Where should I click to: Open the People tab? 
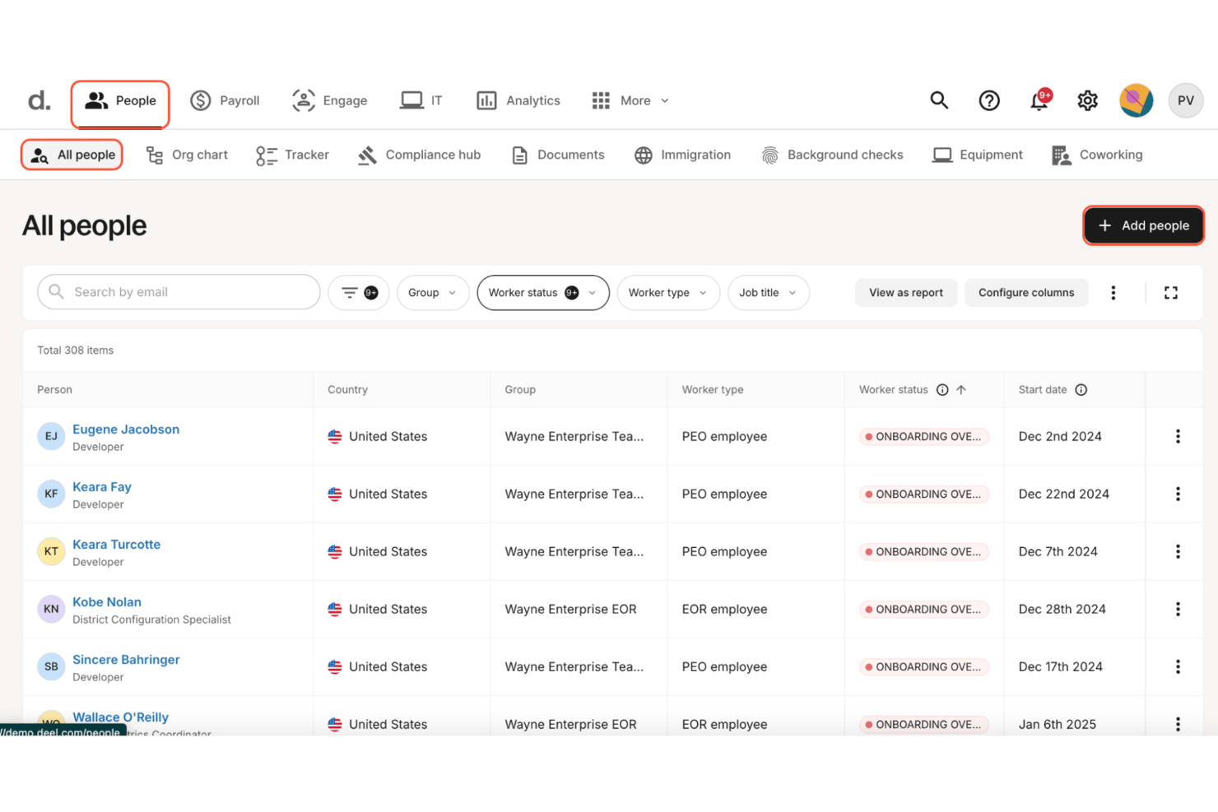(120, 101)
